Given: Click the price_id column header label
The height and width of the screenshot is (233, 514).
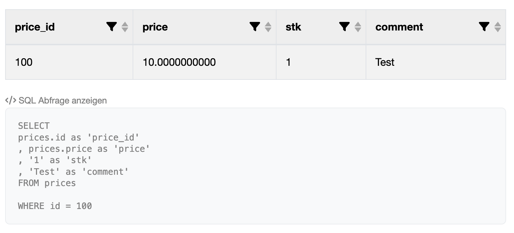Looking at the screenshot, I should click(x=35, y=27).
